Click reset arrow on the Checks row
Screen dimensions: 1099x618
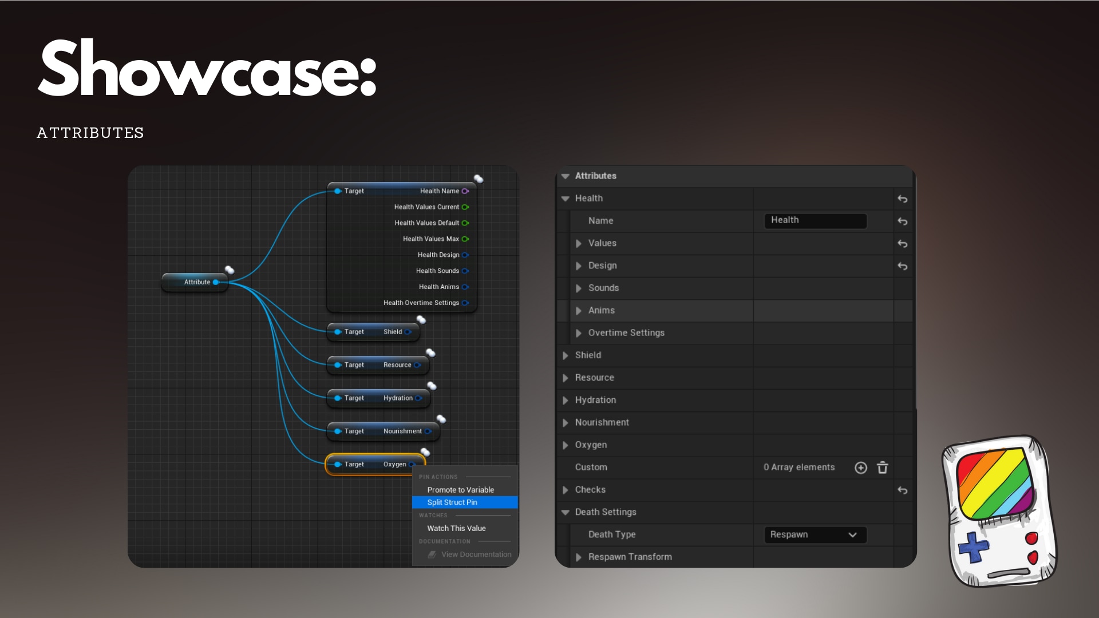[902, 490]
